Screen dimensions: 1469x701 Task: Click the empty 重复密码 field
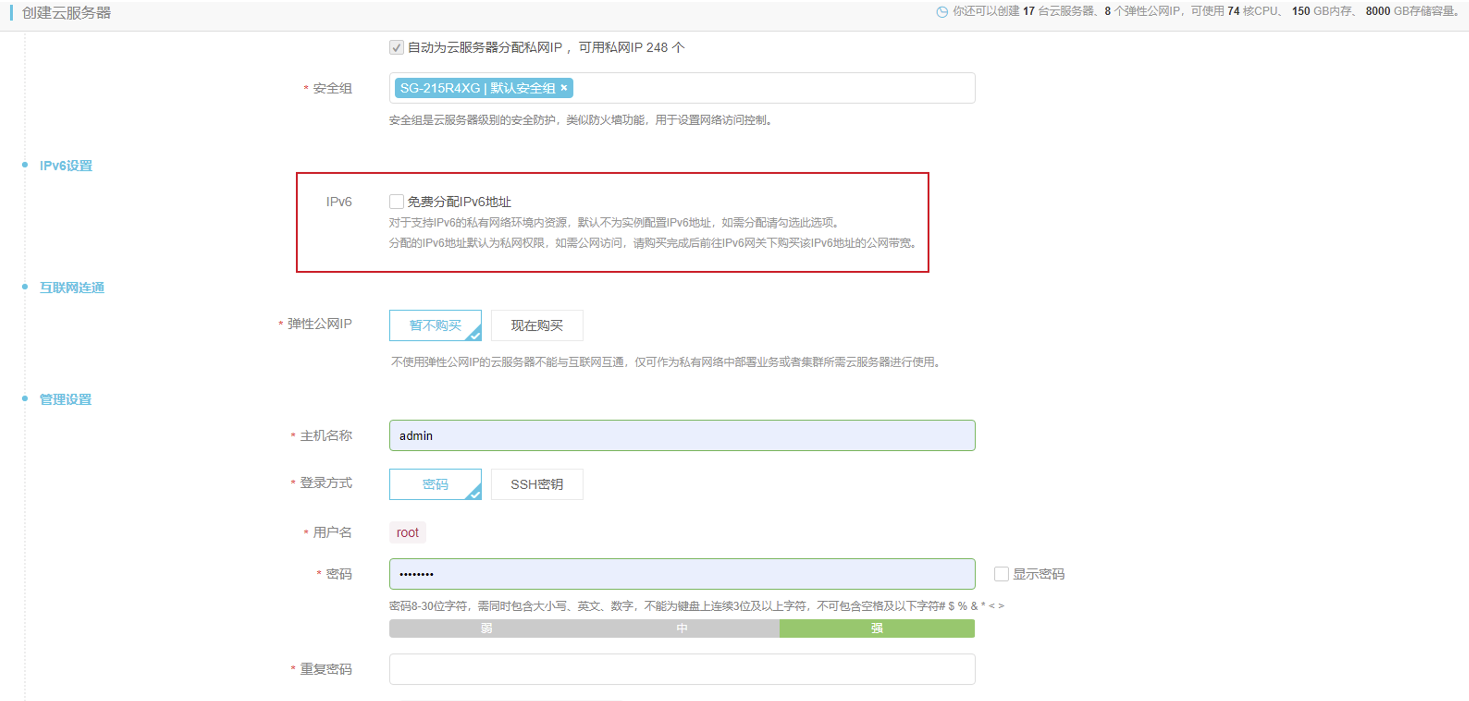[x=682, y=669]
